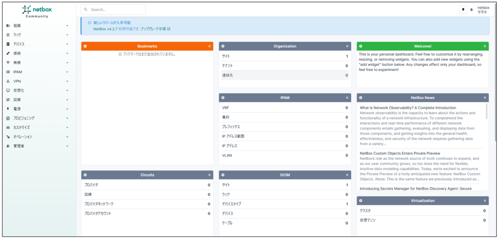Click the external link icon beside アップグレード手順
501x239 pixels.
pyautogui.click(x=169, y=29)
